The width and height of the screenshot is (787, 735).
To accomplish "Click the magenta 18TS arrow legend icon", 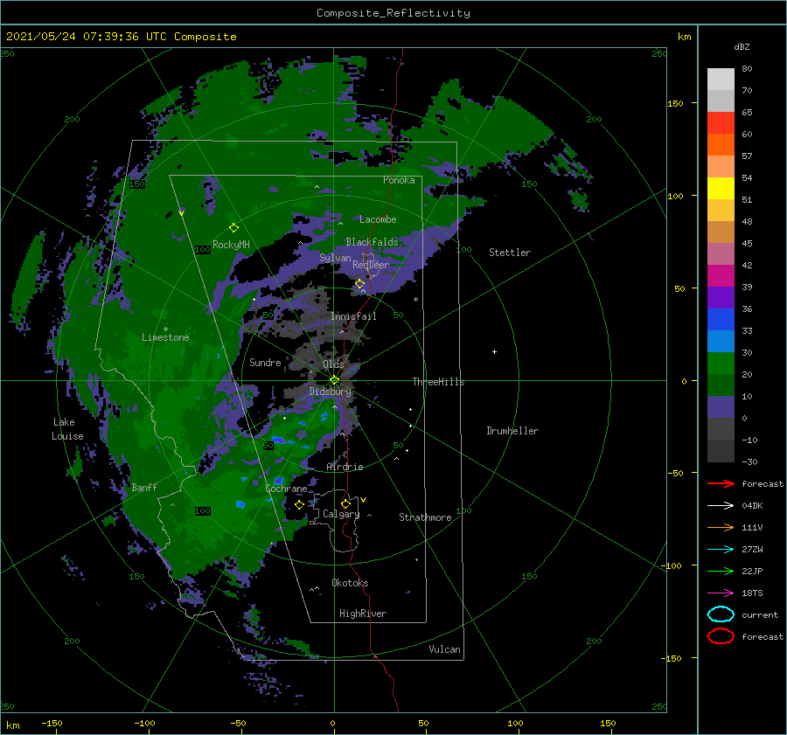I will (721, 593).
